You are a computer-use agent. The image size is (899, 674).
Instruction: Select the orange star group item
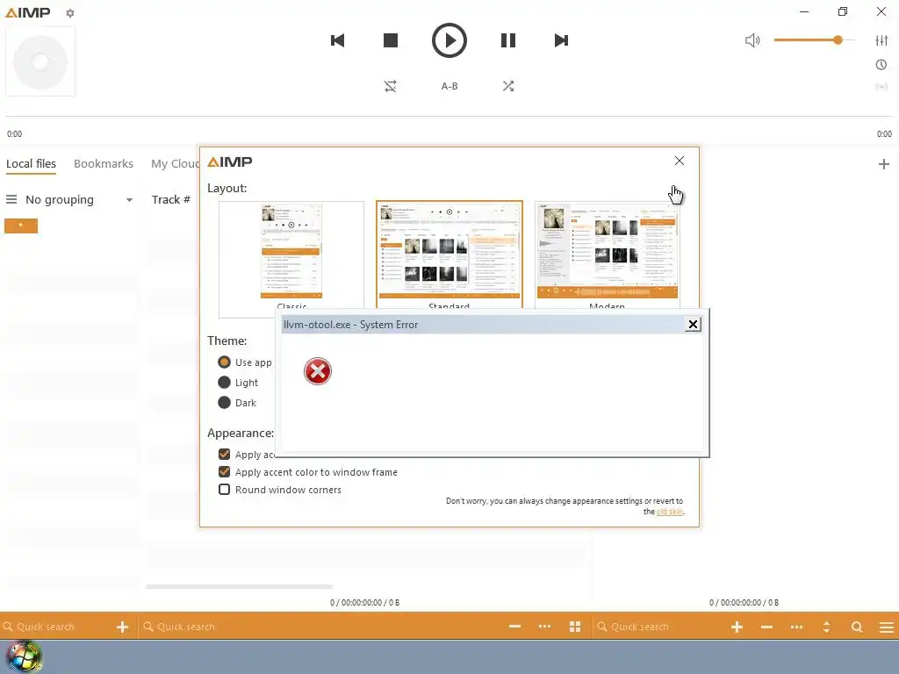21,226
